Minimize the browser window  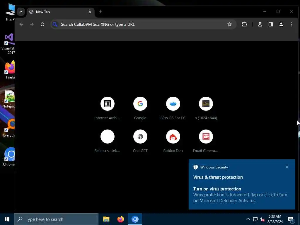[x=265, y=11]
